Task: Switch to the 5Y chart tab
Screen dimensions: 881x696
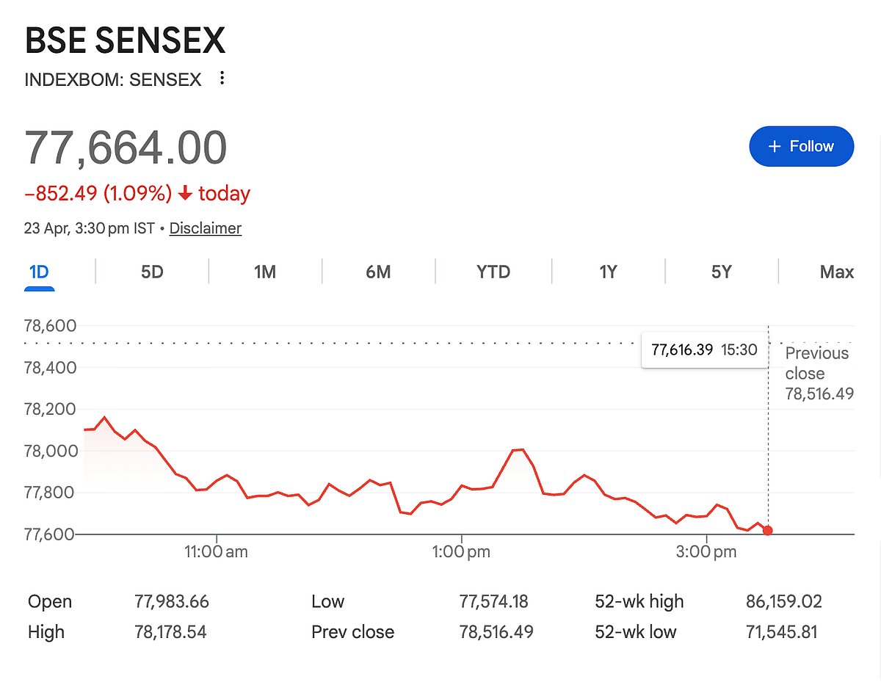Action: (722, 272)
